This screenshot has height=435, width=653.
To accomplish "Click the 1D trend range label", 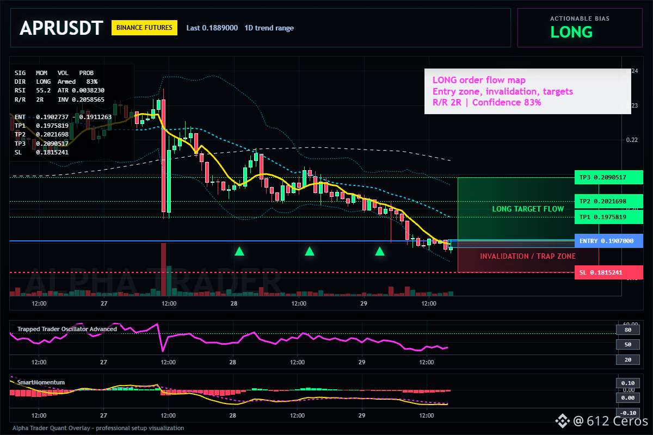I will (269, 28).
